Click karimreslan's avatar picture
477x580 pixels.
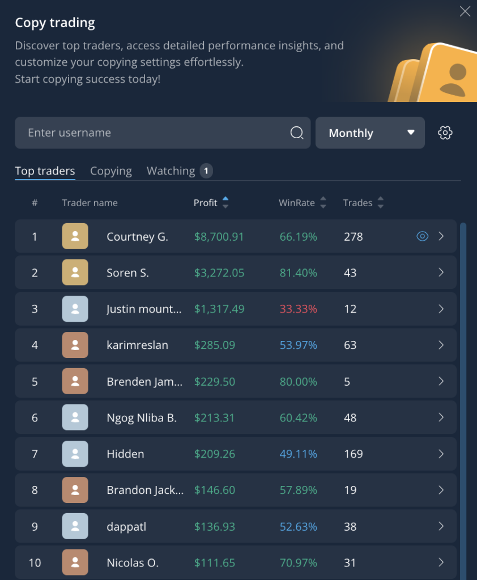(75, 345)
